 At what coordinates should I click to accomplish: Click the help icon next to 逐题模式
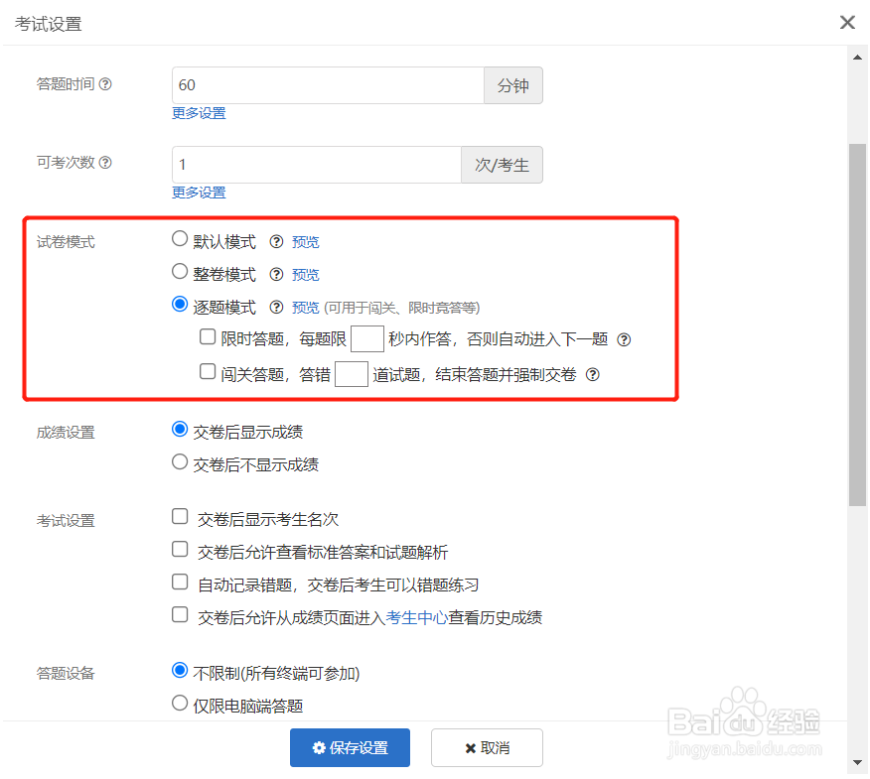tap(276, 307)
